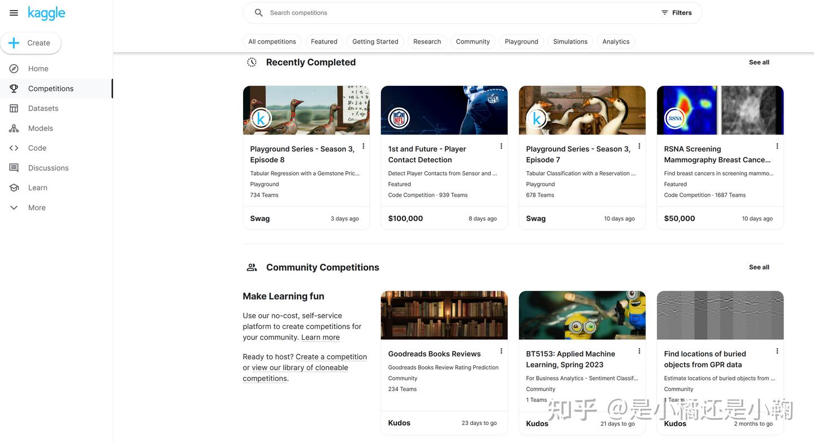
Task: Open options for Playground Series Episode 8
Action: tap(363, 146)
